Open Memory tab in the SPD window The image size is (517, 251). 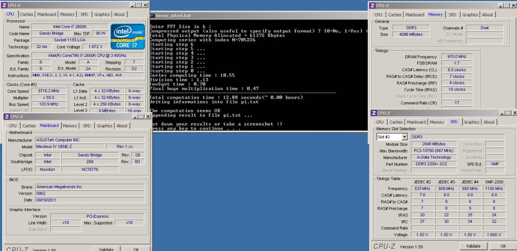coord(437,122)
